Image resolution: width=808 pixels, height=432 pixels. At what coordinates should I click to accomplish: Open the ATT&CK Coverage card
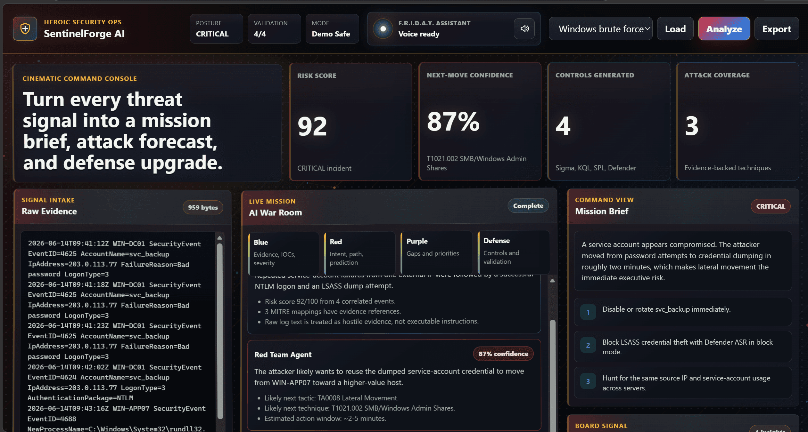point(738,122)
